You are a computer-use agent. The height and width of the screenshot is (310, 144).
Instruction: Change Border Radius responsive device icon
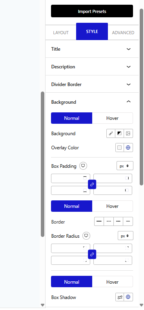click(86, 236)
